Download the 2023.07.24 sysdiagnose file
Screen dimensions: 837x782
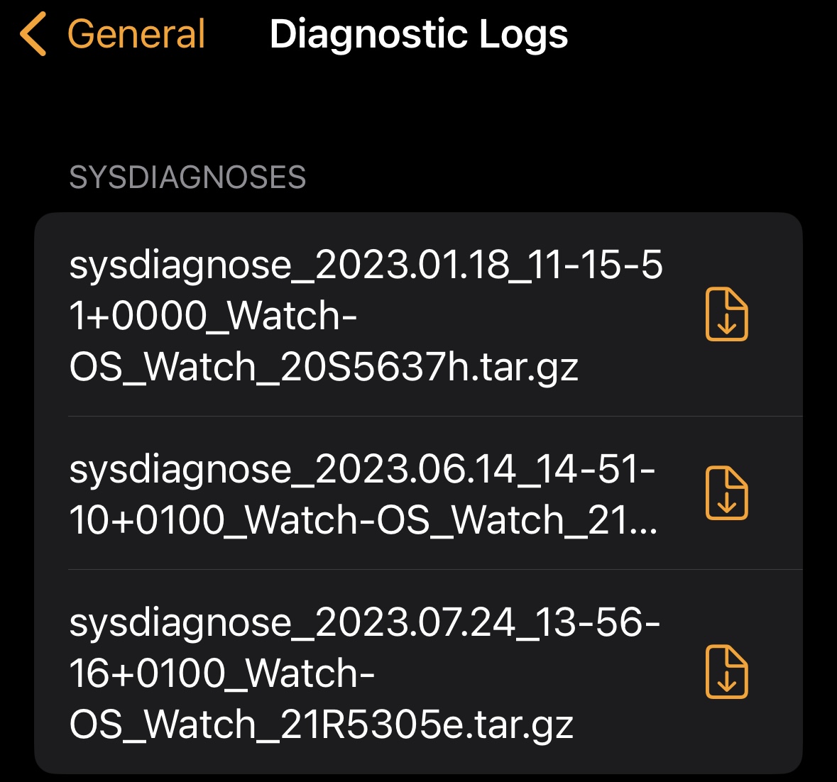(726, 672)
